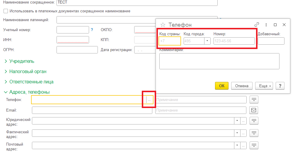Viewport: 295px width, 155px height.
Task: Copy link to the Телефон dialog
Action: pyautogui.click(x=257, y=25)
